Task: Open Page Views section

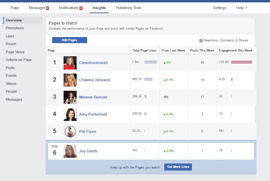Action: [15, 52]
